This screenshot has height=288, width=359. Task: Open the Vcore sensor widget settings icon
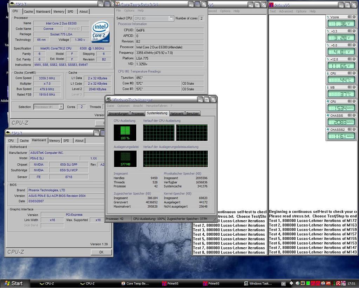[x=350, y=17]
